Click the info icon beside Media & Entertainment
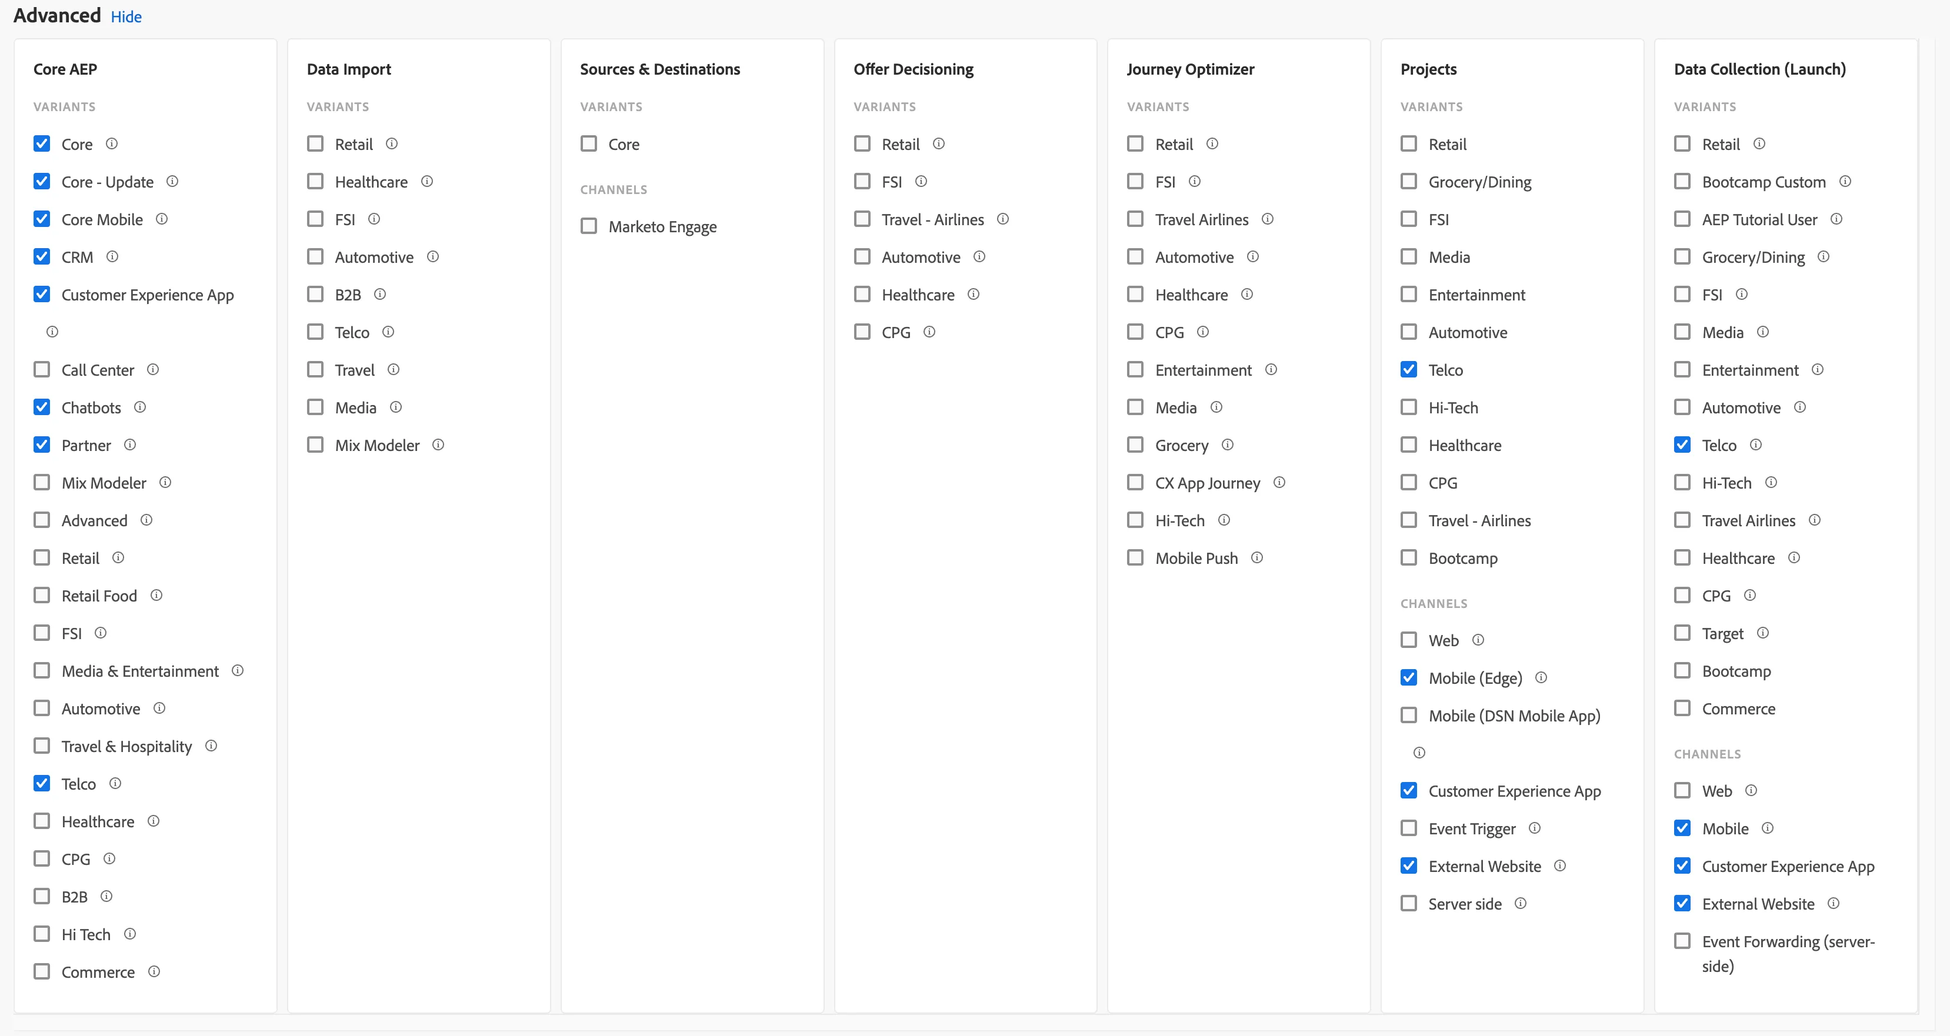The height and width of the screenshot is (1036, 1950). pyautogui.click(x=238, y=670)
